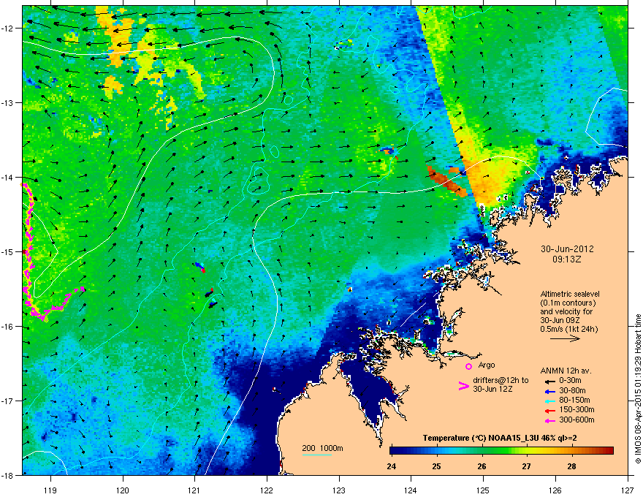Click the colorbar tick label 27
Viewport: 643px width, 497px height.
tap(526, 466)
